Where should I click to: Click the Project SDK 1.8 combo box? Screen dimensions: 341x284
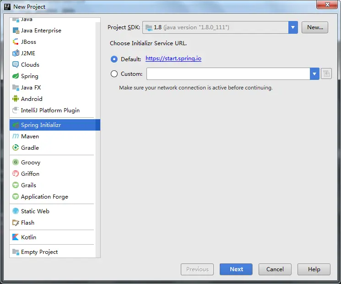click(220, 27)
